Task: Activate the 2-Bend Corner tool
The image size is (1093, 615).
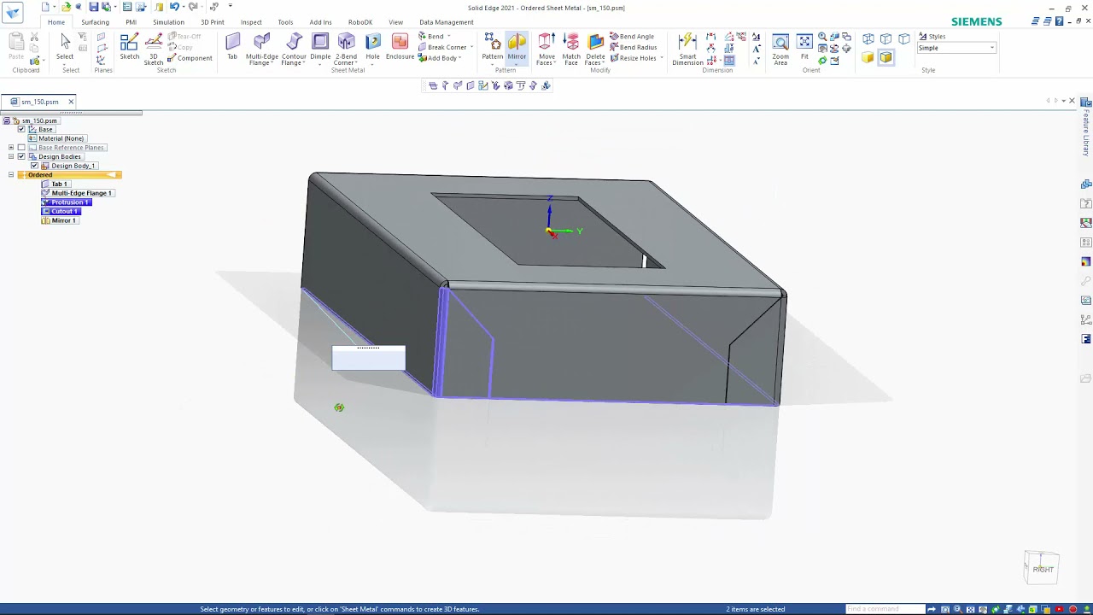Action: click(x=345, y=49)
